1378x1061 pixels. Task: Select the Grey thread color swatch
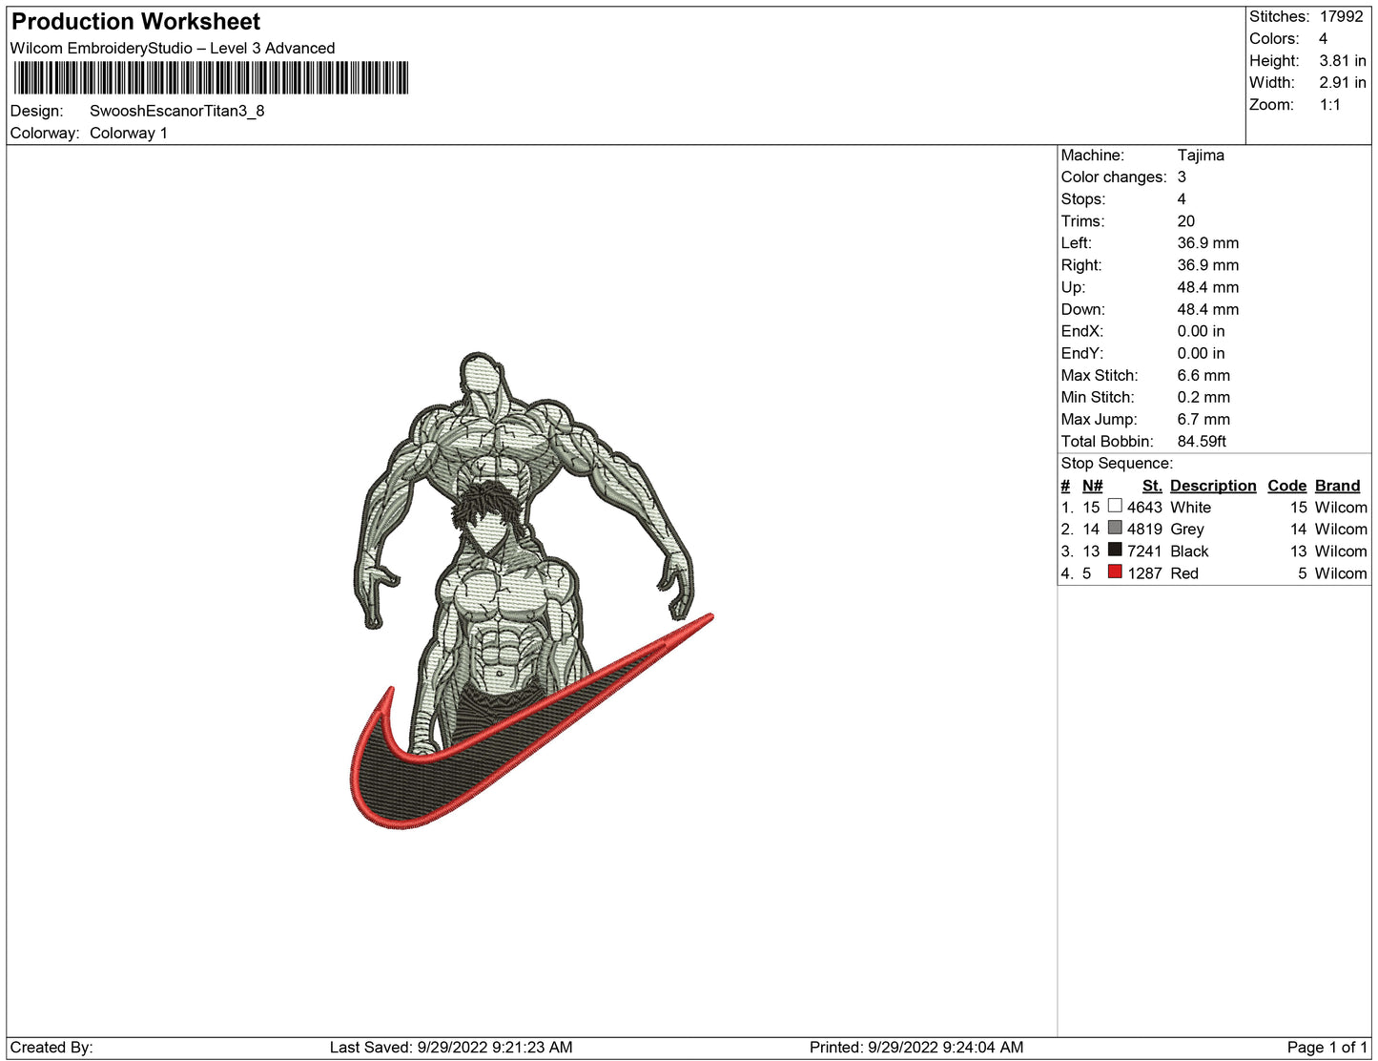coord(1115,528)
